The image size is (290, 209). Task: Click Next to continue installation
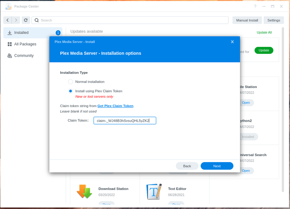tap(217, 166)
